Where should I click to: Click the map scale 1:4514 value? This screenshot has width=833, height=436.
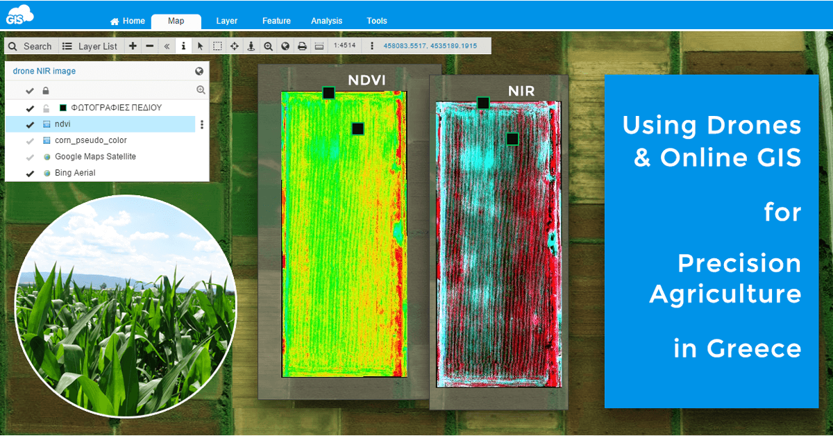[344, 46]
